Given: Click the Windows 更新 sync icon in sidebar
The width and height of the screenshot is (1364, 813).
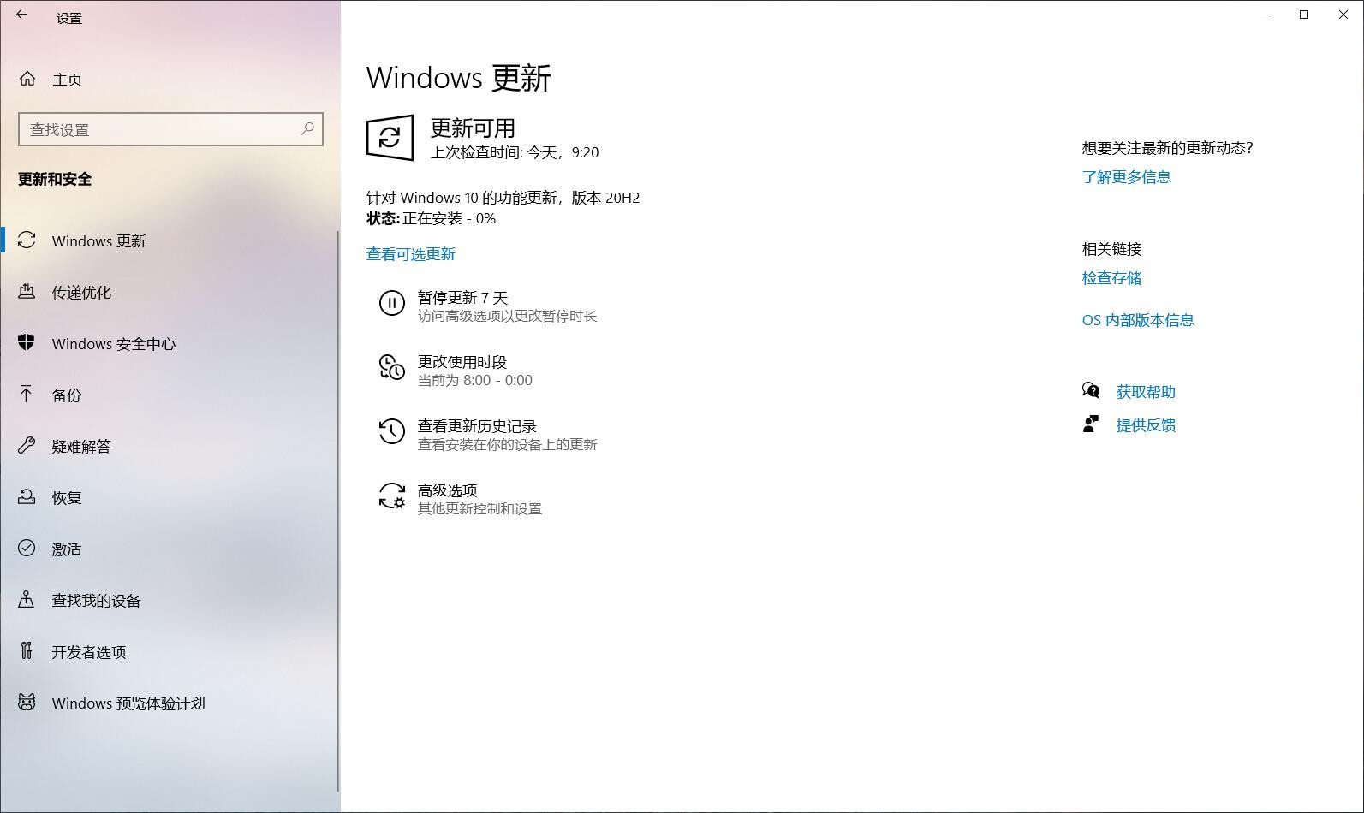Looking at the screenshot, I should [27, 240].
